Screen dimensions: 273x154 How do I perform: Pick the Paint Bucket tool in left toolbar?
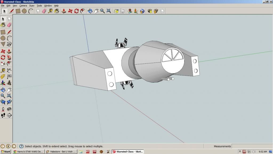[x=3, y=25]
